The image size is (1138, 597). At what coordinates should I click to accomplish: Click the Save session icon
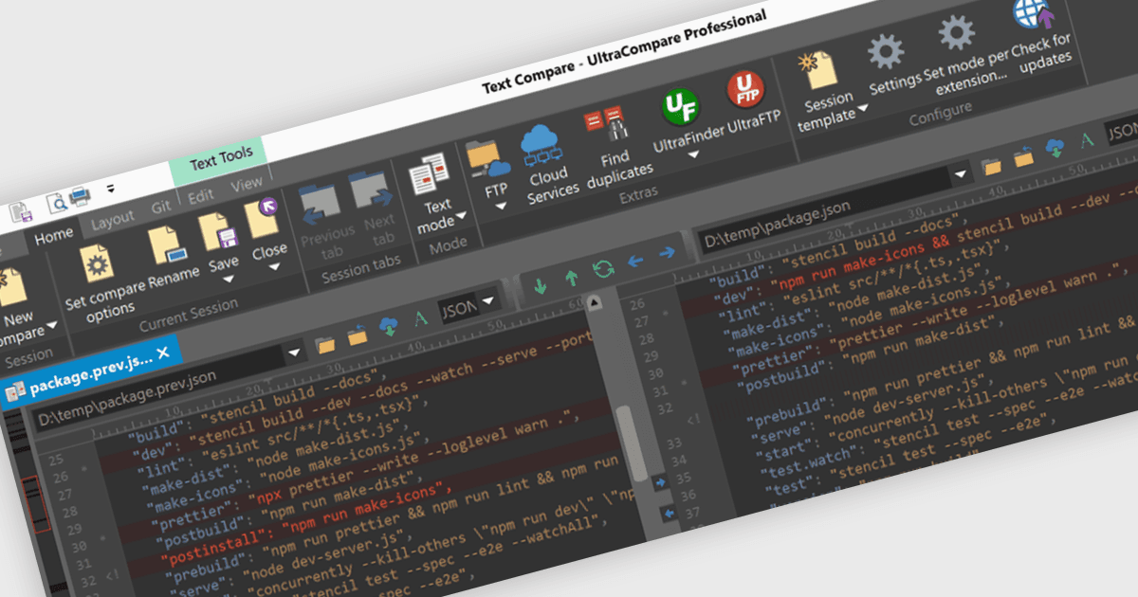217,232
